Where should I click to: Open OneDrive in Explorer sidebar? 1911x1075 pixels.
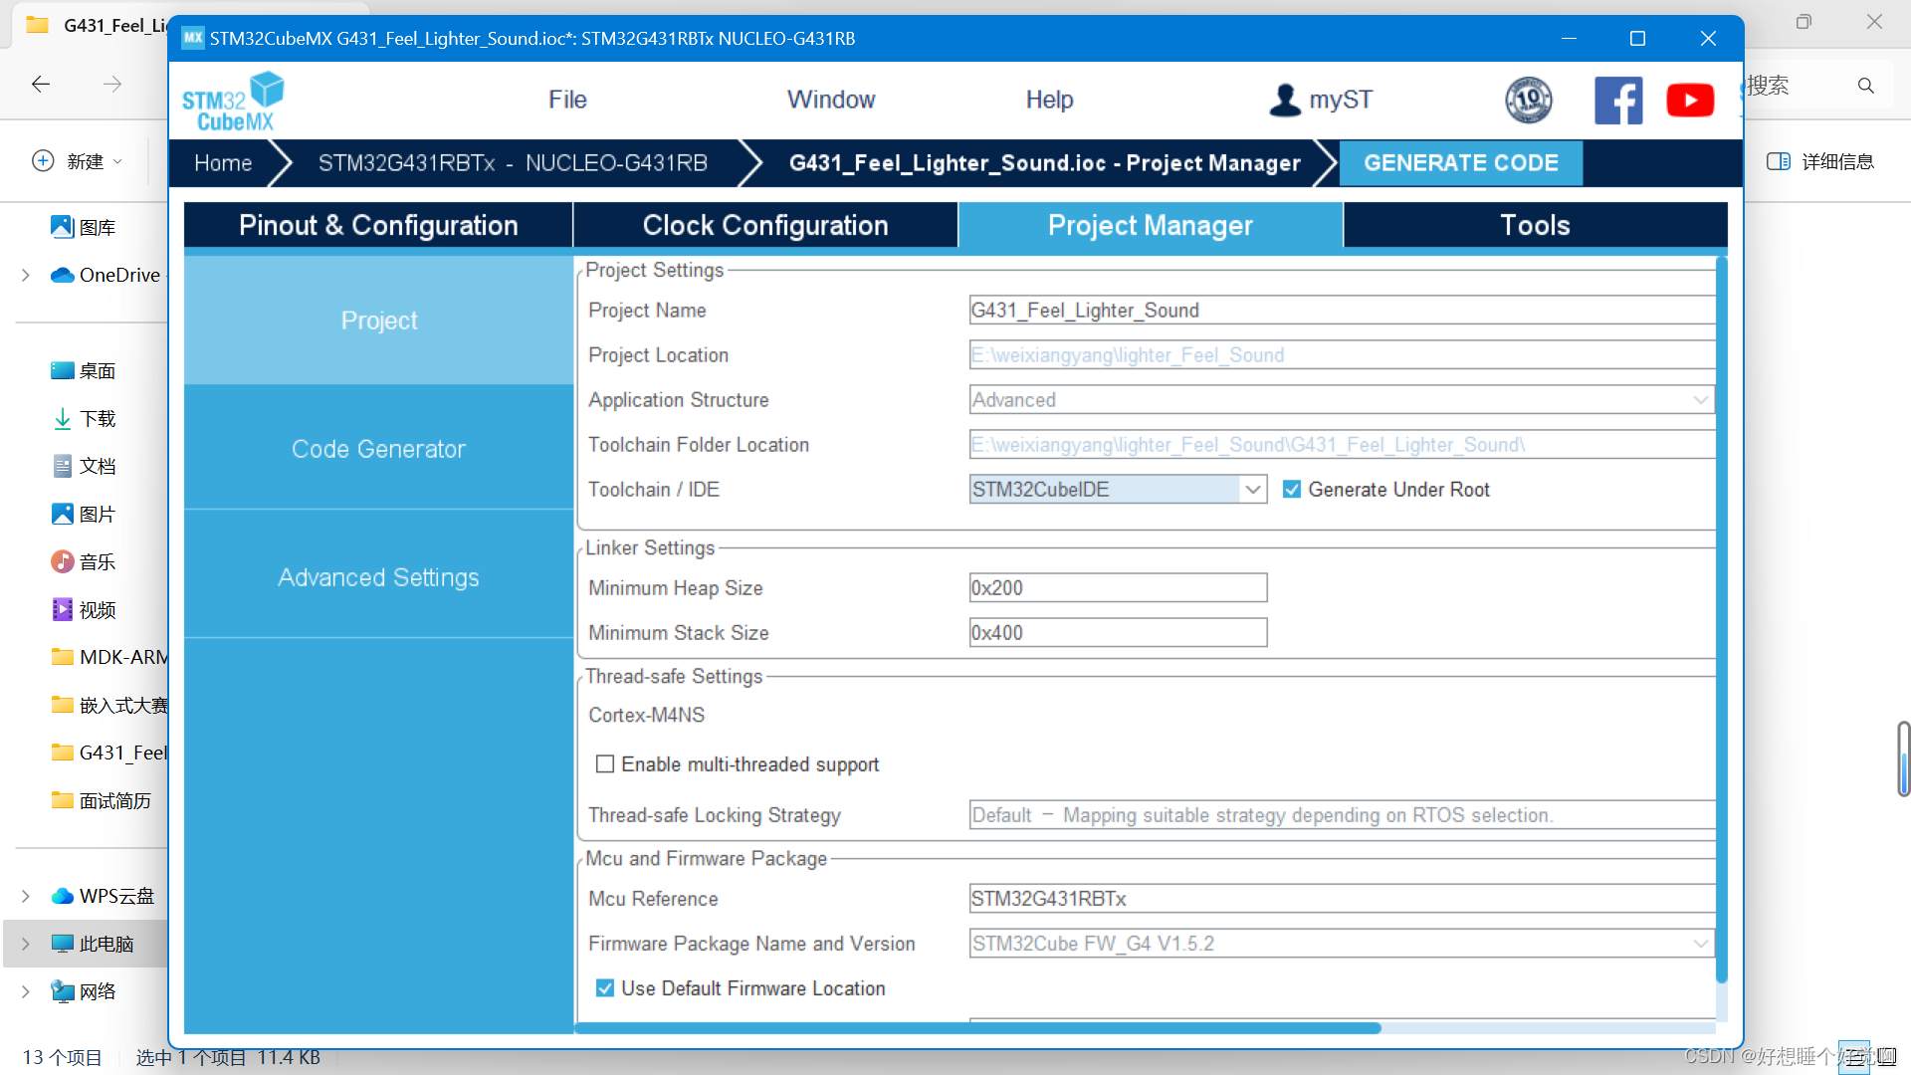(106, 275)
